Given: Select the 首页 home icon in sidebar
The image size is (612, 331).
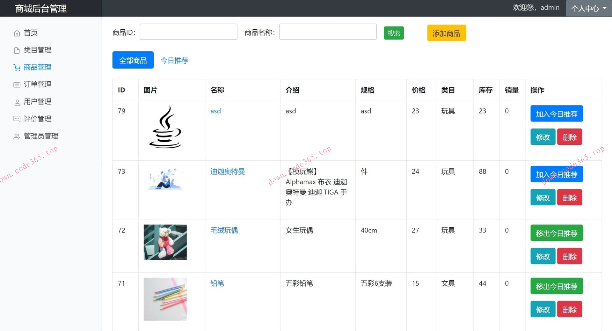Looking at the screenshot, I should tap(17, 33).
